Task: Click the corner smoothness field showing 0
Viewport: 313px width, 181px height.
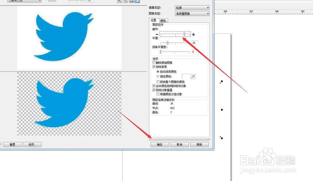Action: (x=195, y=52)
